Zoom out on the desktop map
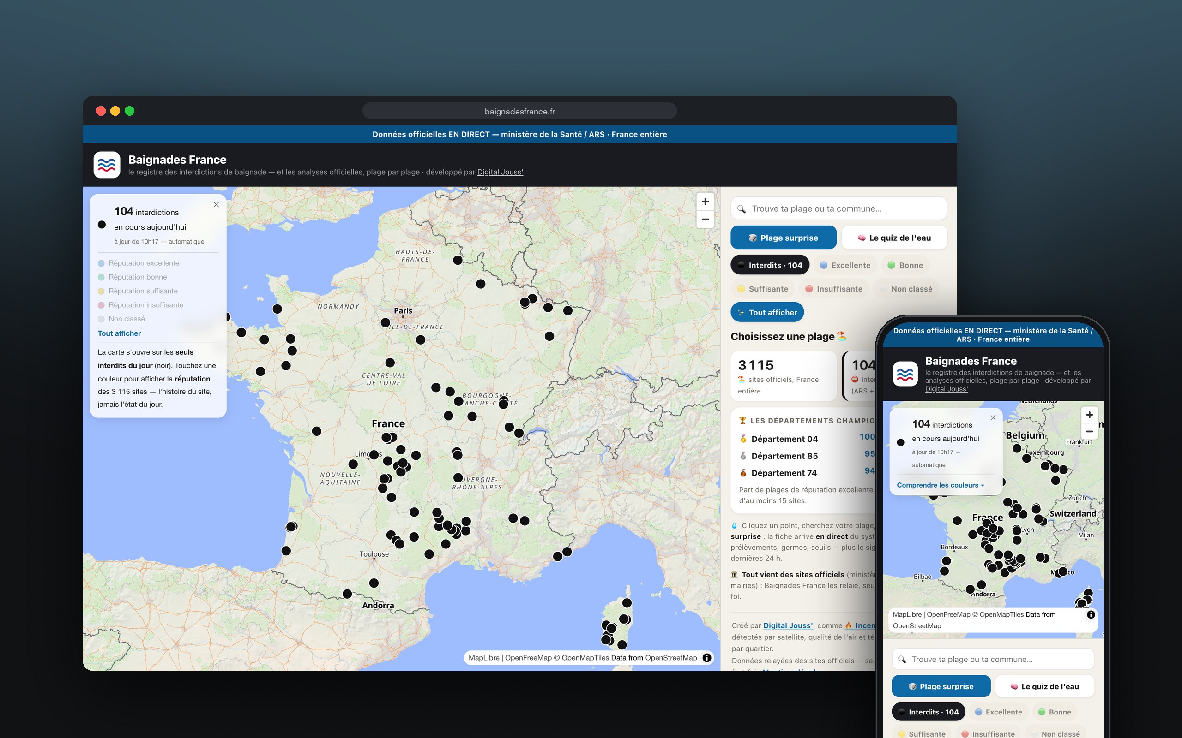 click(x=705, y=220)
